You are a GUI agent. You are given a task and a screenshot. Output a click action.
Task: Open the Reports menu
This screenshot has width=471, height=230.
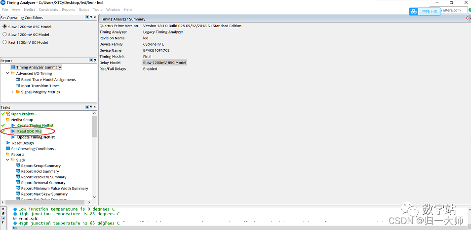pyautogui.click(x=69, y=9)
